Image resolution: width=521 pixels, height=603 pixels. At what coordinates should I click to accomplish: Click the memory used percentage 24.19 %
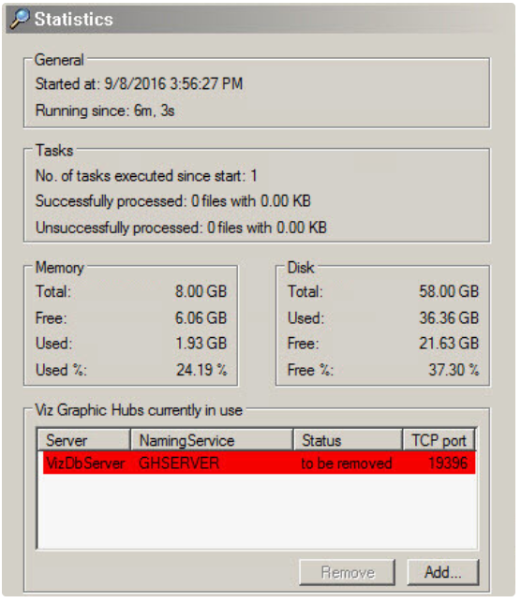(201, 370)
